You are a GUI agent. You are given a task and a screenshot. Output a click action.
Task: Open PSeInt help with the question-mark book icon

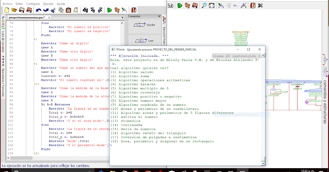click(134, 10)
